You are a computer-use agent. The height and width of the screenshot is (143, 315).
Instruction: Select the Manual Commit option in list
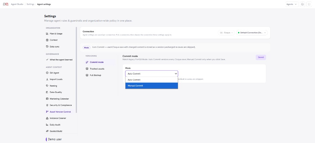152,86
